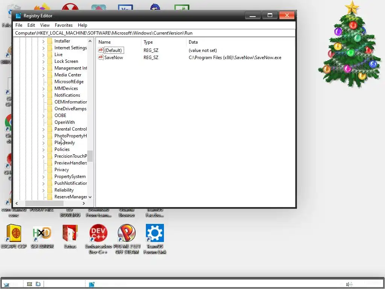This screenshot has height=289, width=385.
Task: Click the volume speaker tray icon
Action: point(349,284)
